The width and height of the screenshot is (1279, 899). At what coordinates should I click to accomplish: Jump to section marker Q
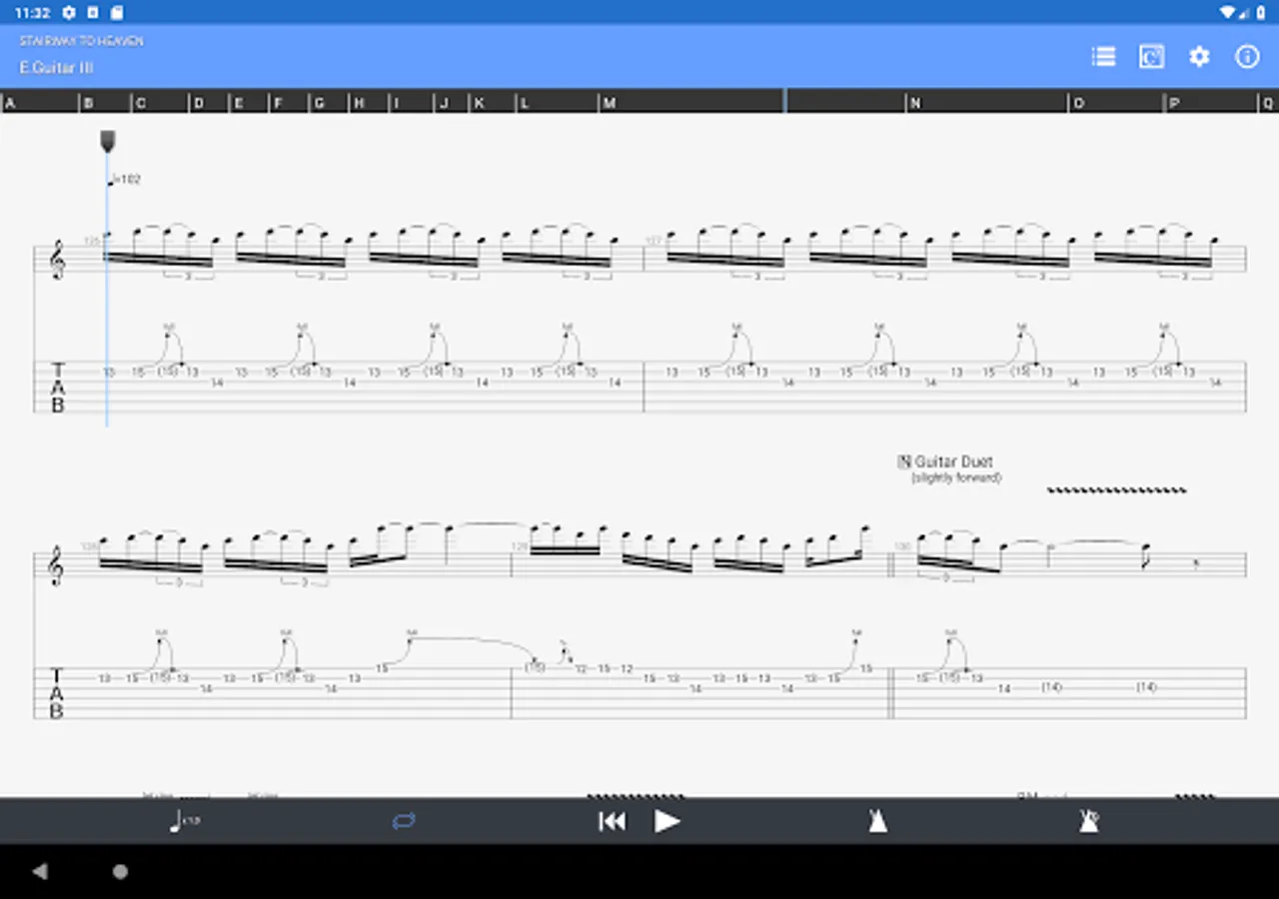[x=1268, y=103]
